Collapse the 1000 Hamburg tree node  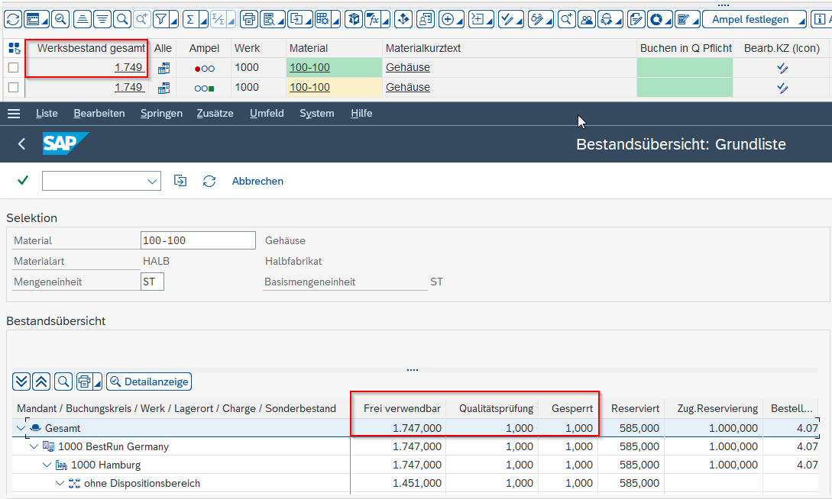(47, 465)
